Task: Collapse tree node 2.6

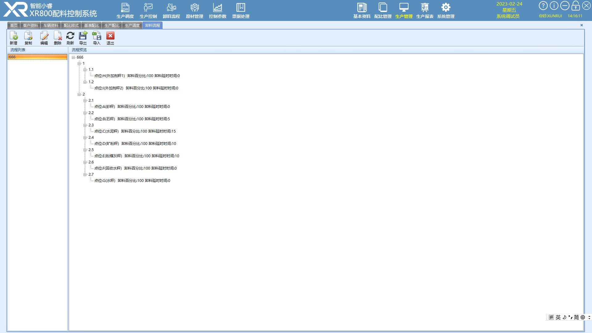Action: [85, 162]
